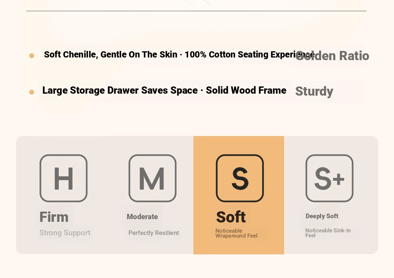
Task: Click the Strong Support caption
Action: point(65,233)
